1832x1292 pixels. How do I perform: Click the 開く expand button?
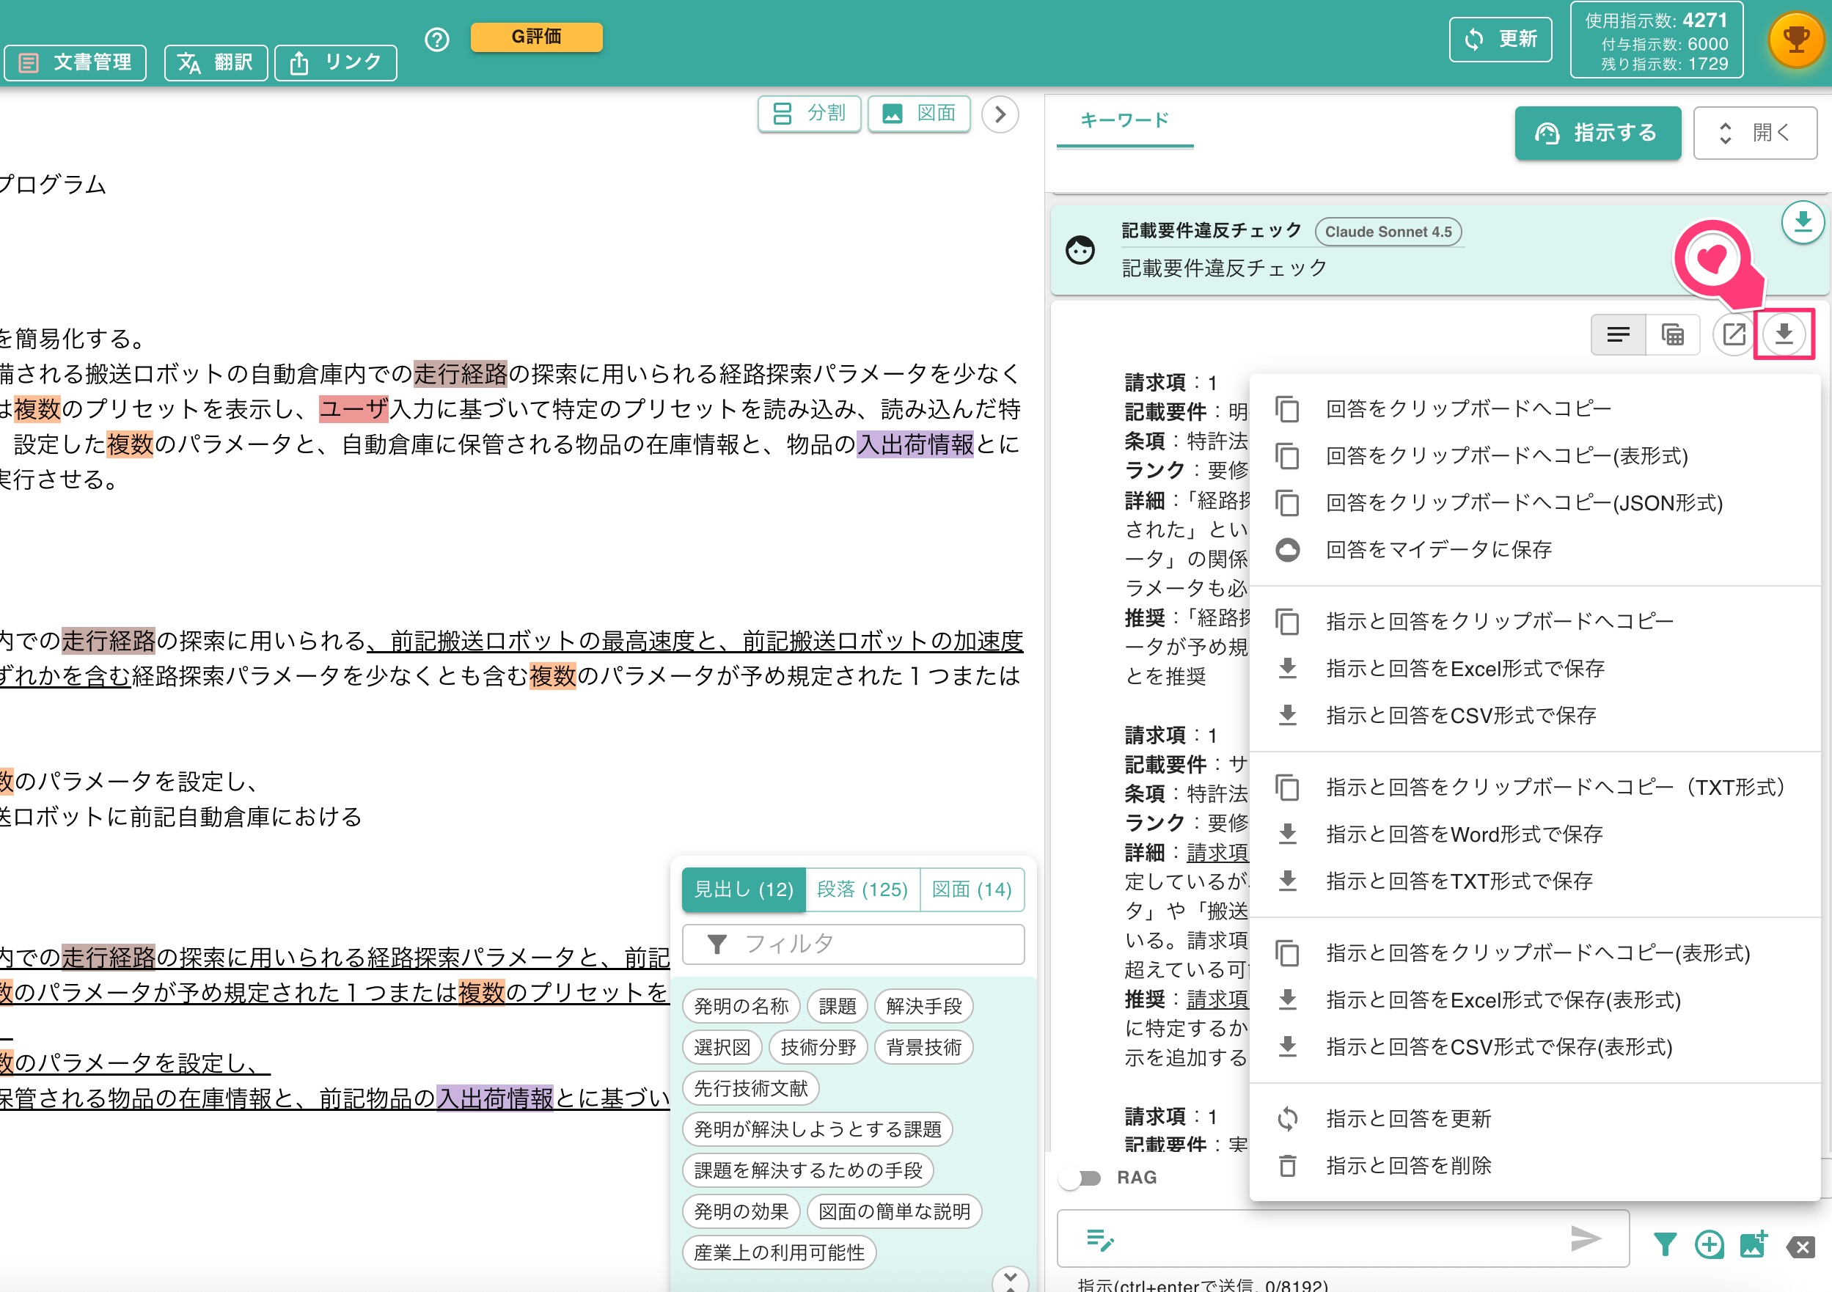[1754, 133]
